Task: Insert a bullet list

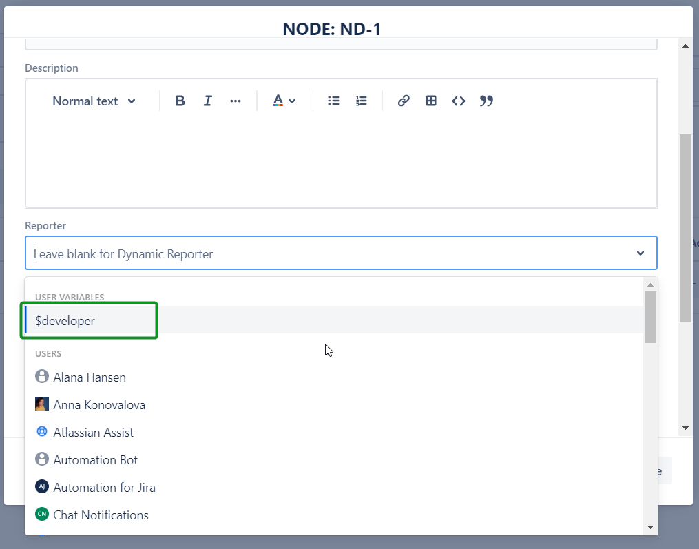Action: coord(334,101)
